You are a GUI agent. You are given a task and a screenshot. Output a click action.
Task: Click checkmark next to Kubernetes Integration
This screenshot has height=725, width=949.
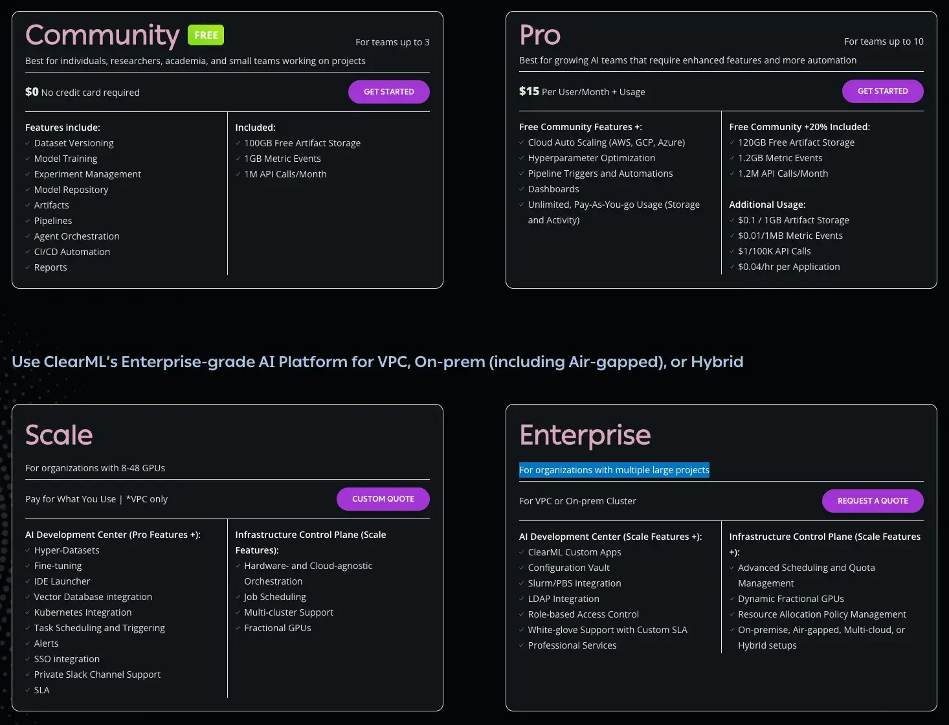click(x=28, y=612)
